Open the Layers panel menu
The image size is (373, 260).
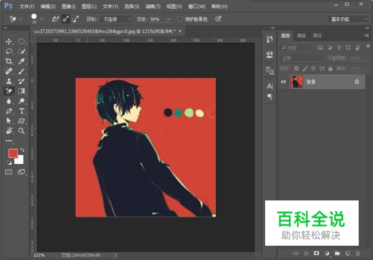(x=367, y=36)
